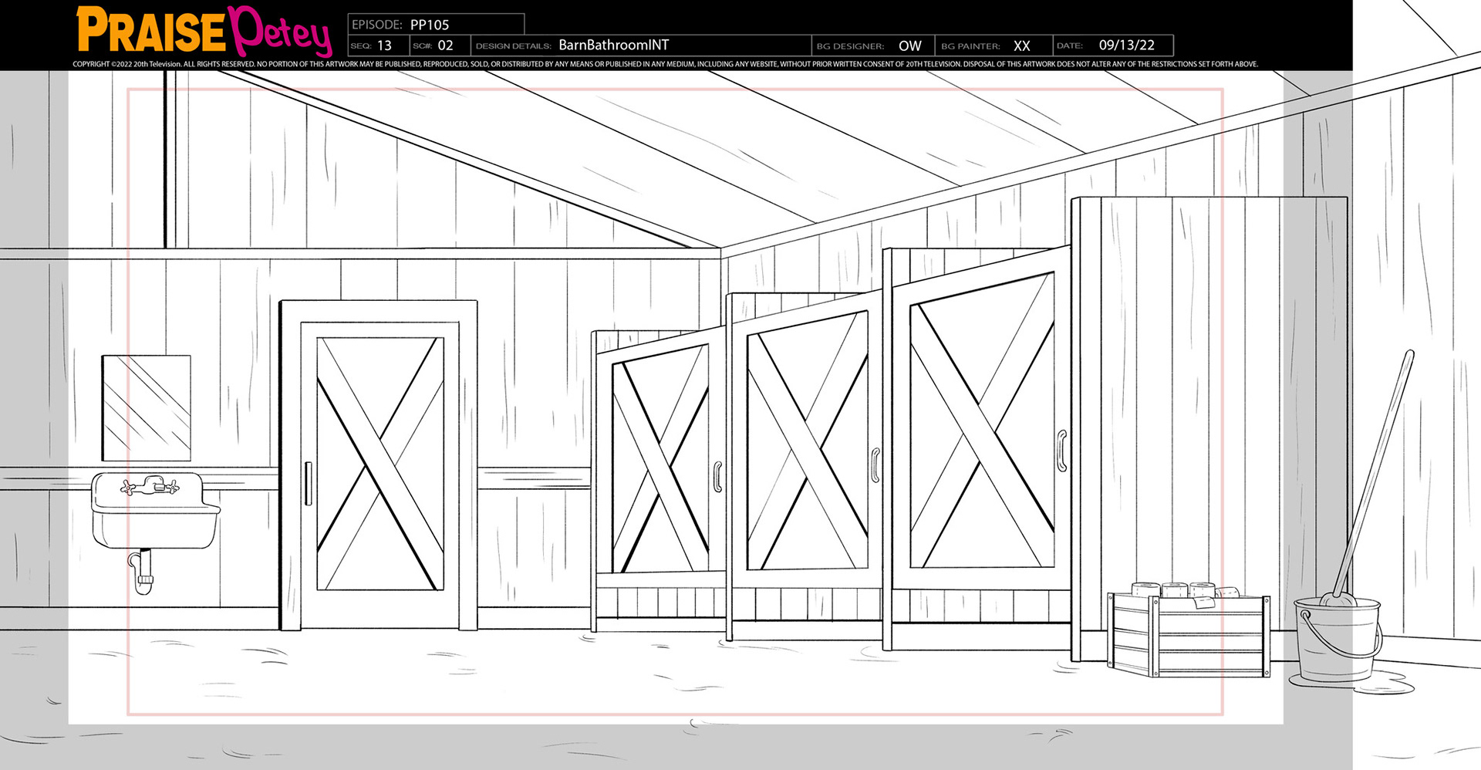Click the DESIGN DETAILS: label
1481x770 pixels.
click(x=514, y=46)
